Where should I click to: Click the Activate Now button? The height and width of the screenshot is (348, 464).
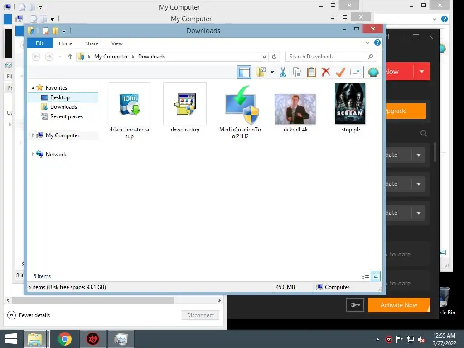(x=399, y=305)
